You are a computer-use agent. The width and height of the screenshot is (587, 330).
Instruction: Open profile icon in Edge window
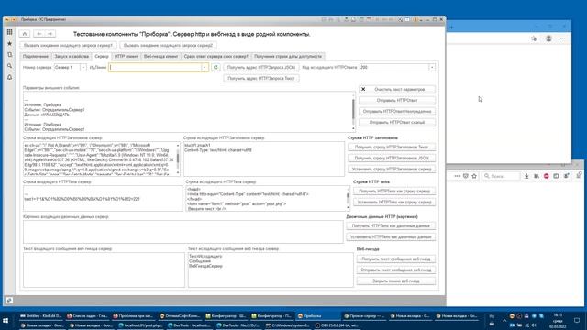[x=548, y=38]
